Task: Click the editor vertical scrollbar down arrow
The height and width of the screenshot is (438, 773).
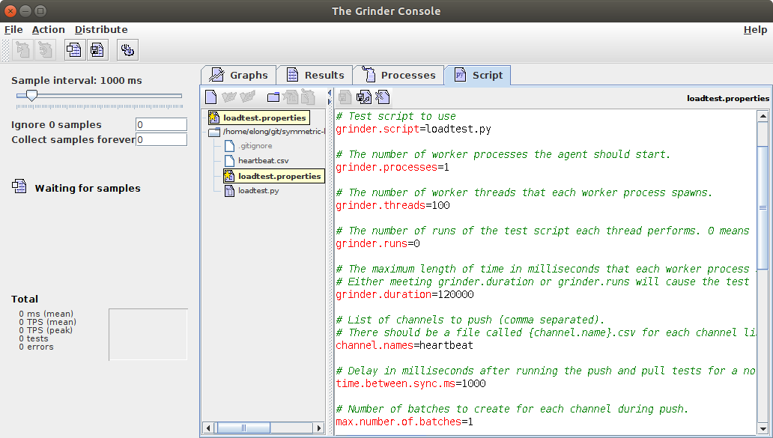Action: tap(763, 428)
